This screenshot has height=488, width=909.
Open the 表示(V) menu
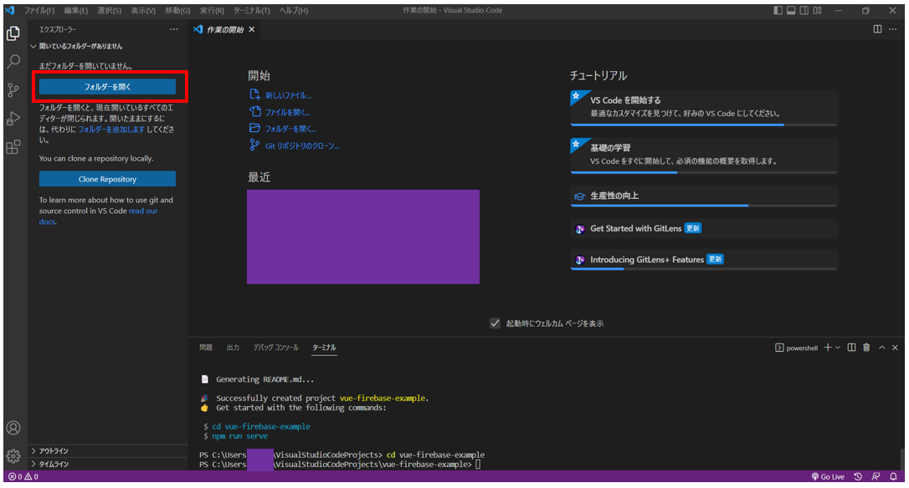[x=143, y=10]
